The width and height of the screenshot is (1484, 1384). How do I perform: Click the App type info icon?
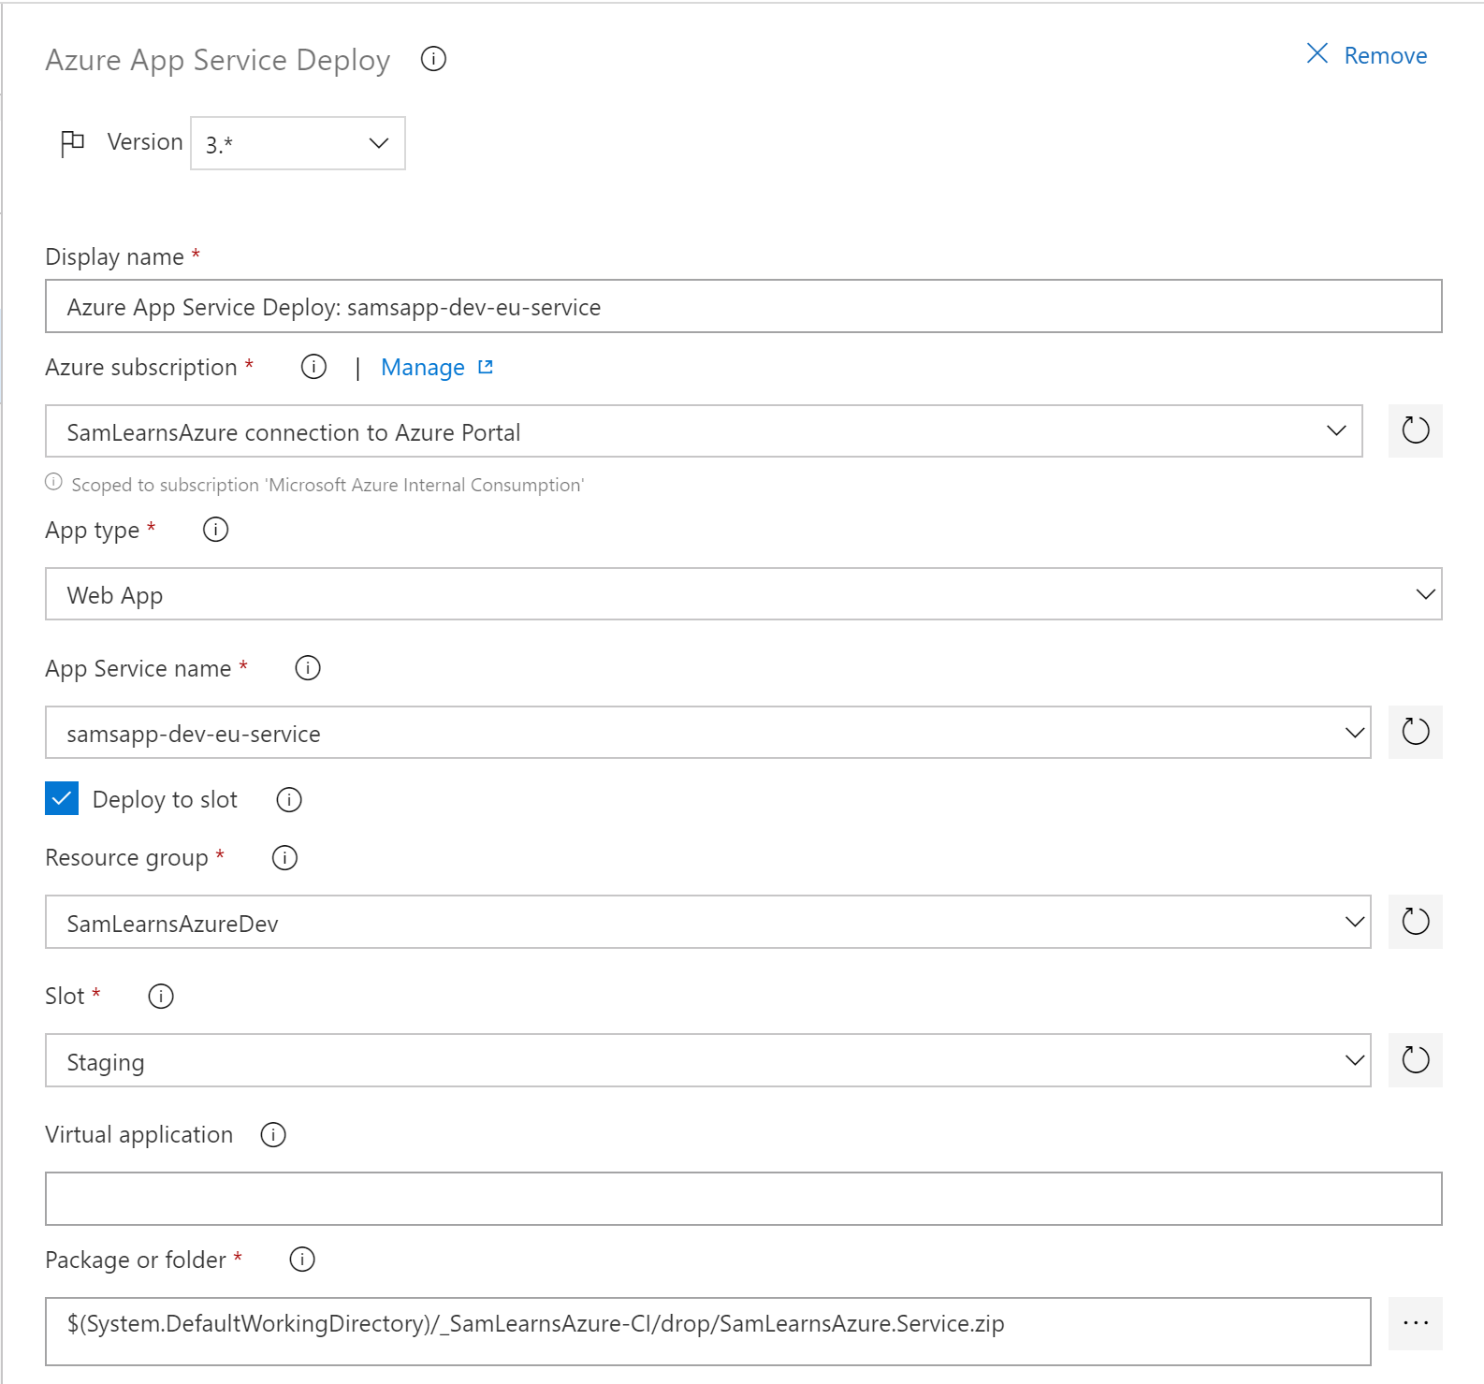(215, 530)
